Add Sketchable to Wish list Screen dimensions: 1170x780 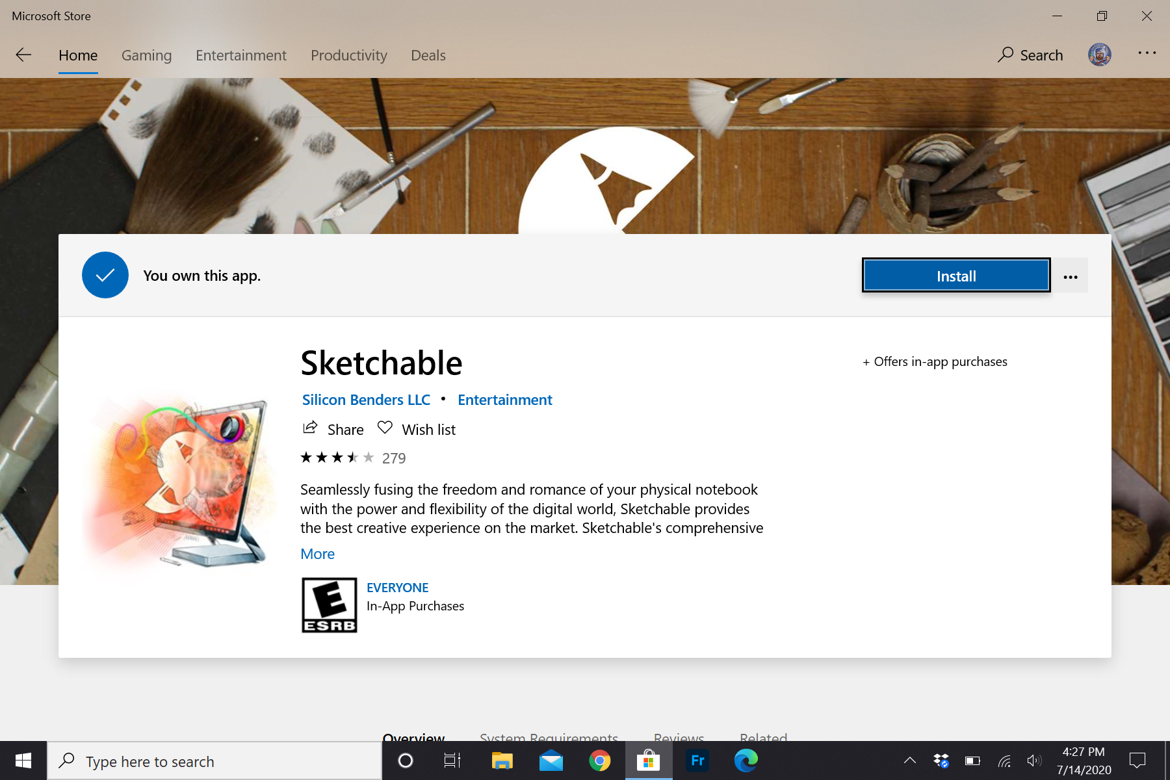click(x=417, y=429)
